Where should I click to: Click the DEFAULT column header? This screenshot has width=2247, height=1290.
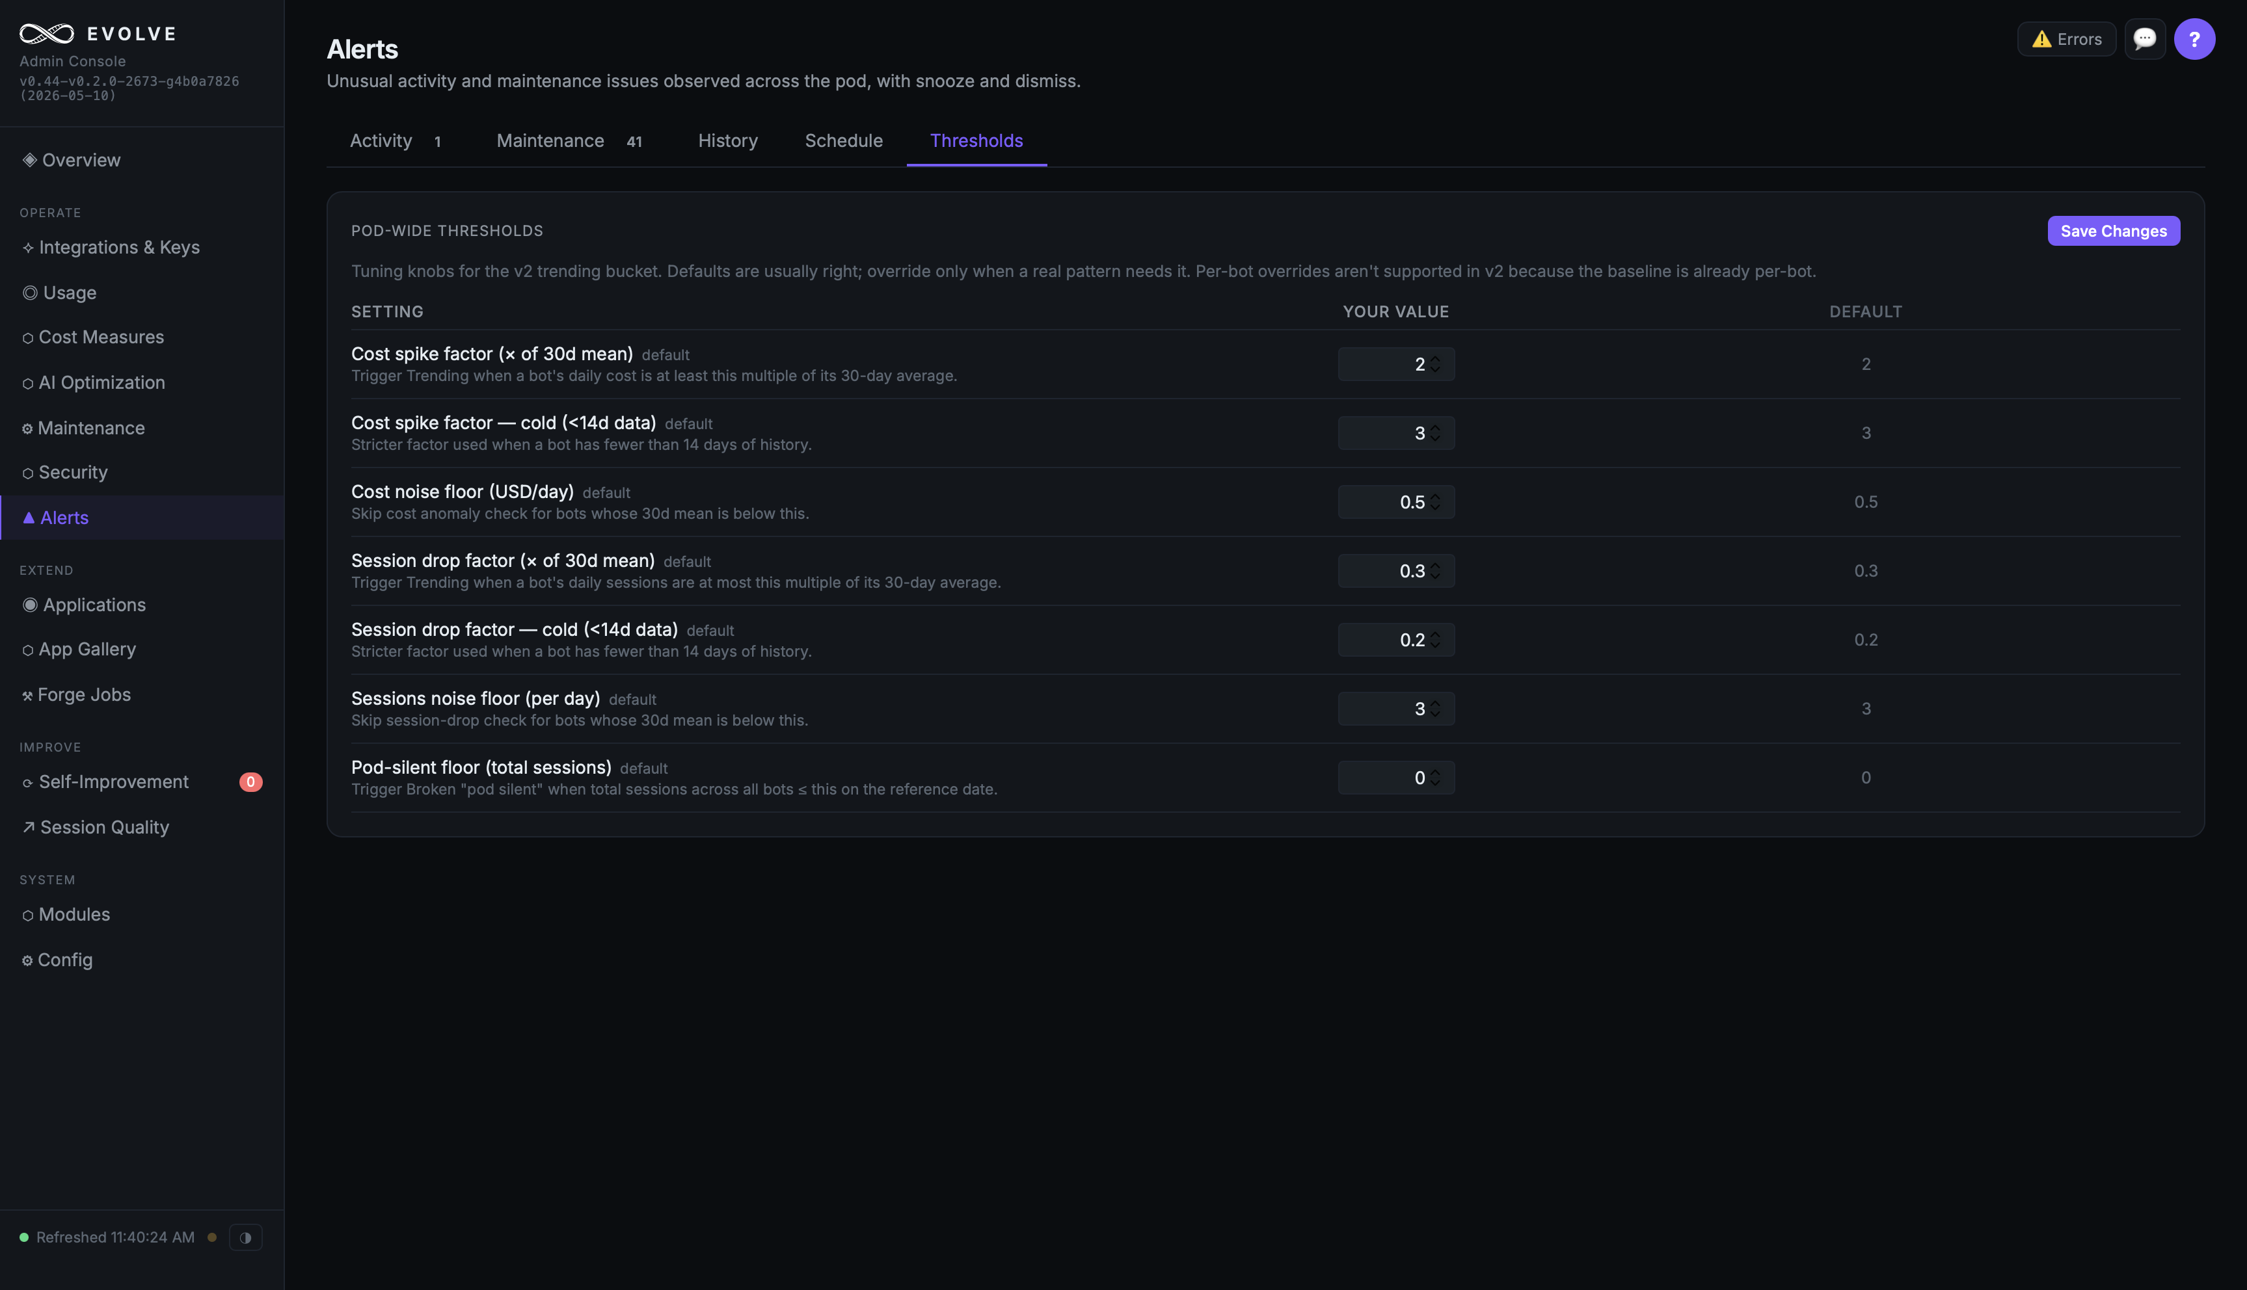click(1866, 312)
